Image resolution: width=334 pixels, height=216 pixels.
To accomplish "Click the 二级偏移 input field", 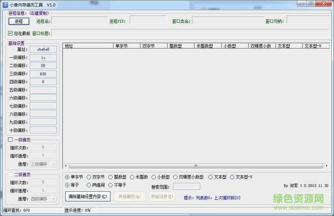I will point(43,66).
